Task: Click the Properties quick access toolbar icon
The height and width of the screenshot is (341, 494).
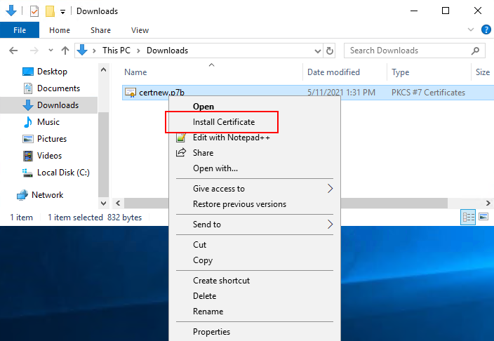Action: [x=34, y=11]
